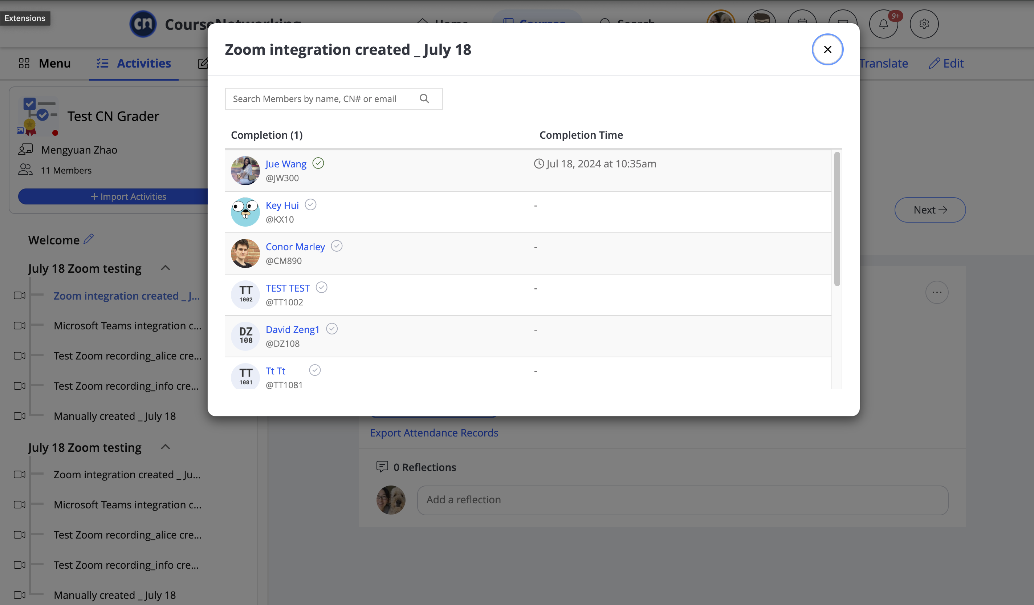Image resolution: width=1034 pixels, height=605 pixels.
Task: Click the DZ 108 initials avatar
Action: [245, 336]
